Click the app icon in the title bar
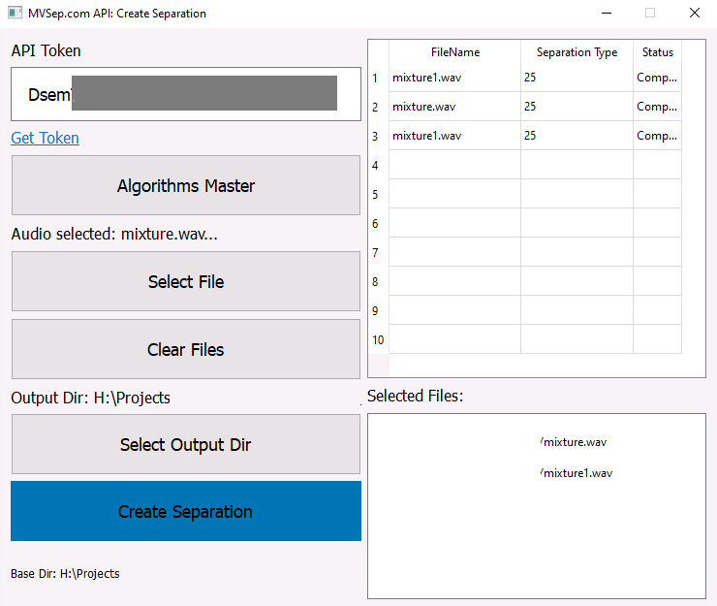Screen dimensions: 717x606 pos(15,14)
